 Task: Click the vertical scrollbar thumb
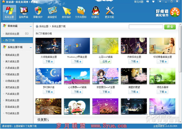pyautogui.click(x=180, y=49)
